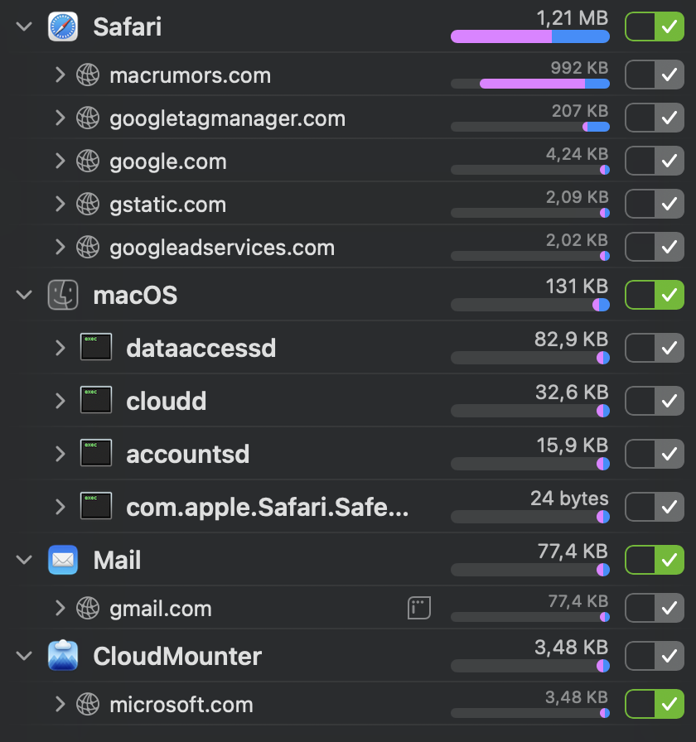Click the Safari compass app icon
Viewport: 696px width, 742px height.
[63, 27]
